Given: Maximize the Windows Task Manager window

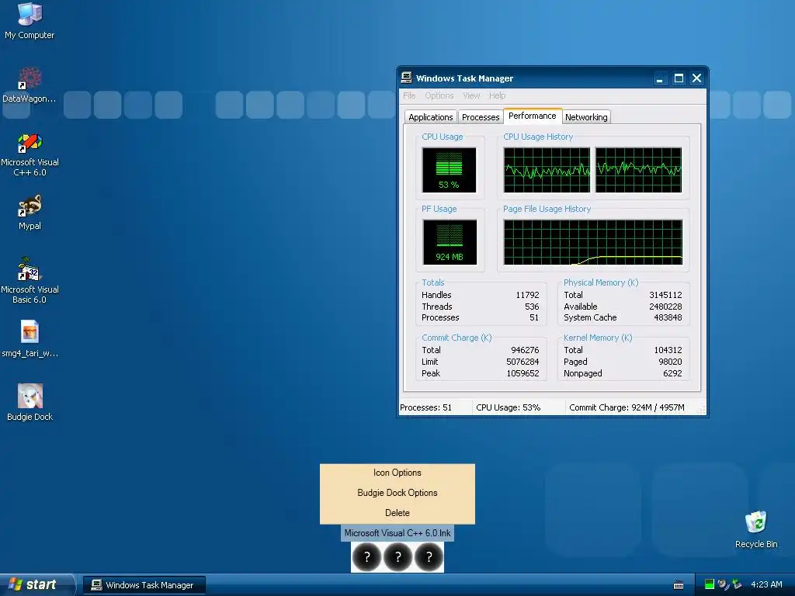Looking at the screenshot, I should pos(679,78).
